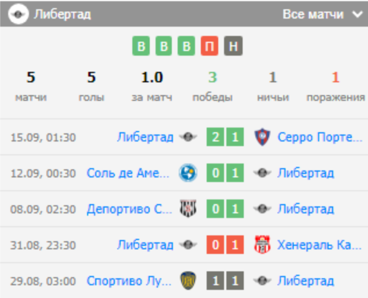Screen dimensions: 368x298
Task: Open the Серро Порте... team link
Action: coord(320,137)
